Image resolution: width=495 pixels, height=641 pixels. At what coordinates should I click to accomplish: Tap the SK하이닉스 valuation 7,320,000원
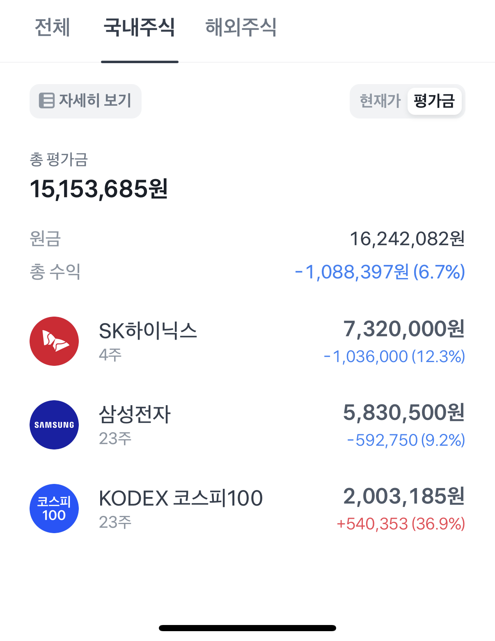click(x=404, y=329)
